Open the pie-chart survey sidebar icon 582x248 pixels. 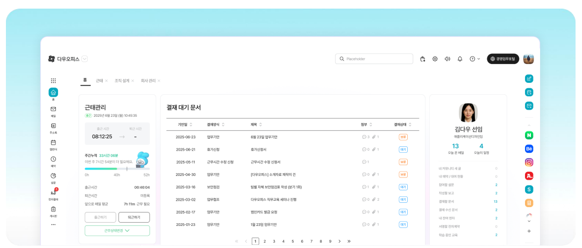click(x=53, y=175)
